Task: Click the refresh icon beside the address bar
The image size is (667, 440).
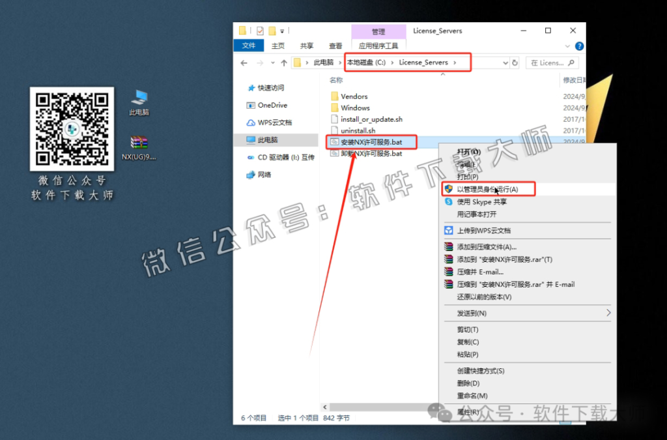Action: (x=516, y=62)
